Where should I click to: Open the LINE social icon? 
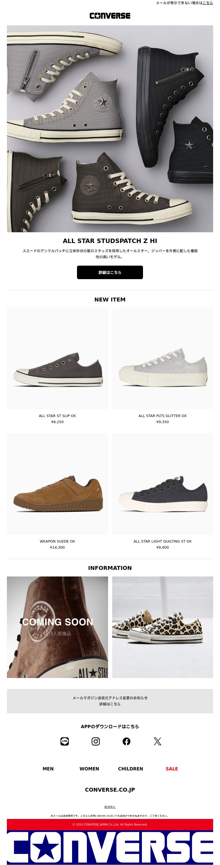65,741
